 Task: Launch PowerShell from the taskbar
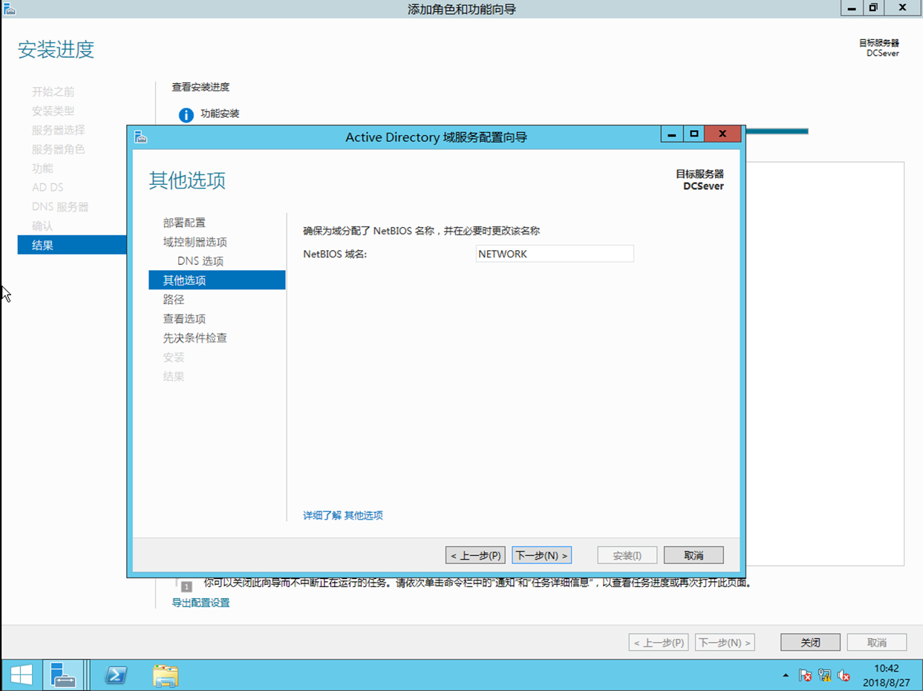[116, 675]
